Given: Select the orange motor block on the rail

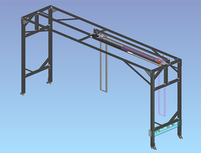Looking at the screenshot, I should [159, 62].
